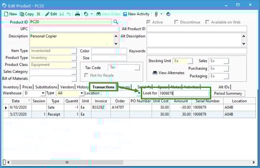Screen dimensions: 260x168
Task: Select invoice cell B3329Z
Action: (x=101, y=107)
